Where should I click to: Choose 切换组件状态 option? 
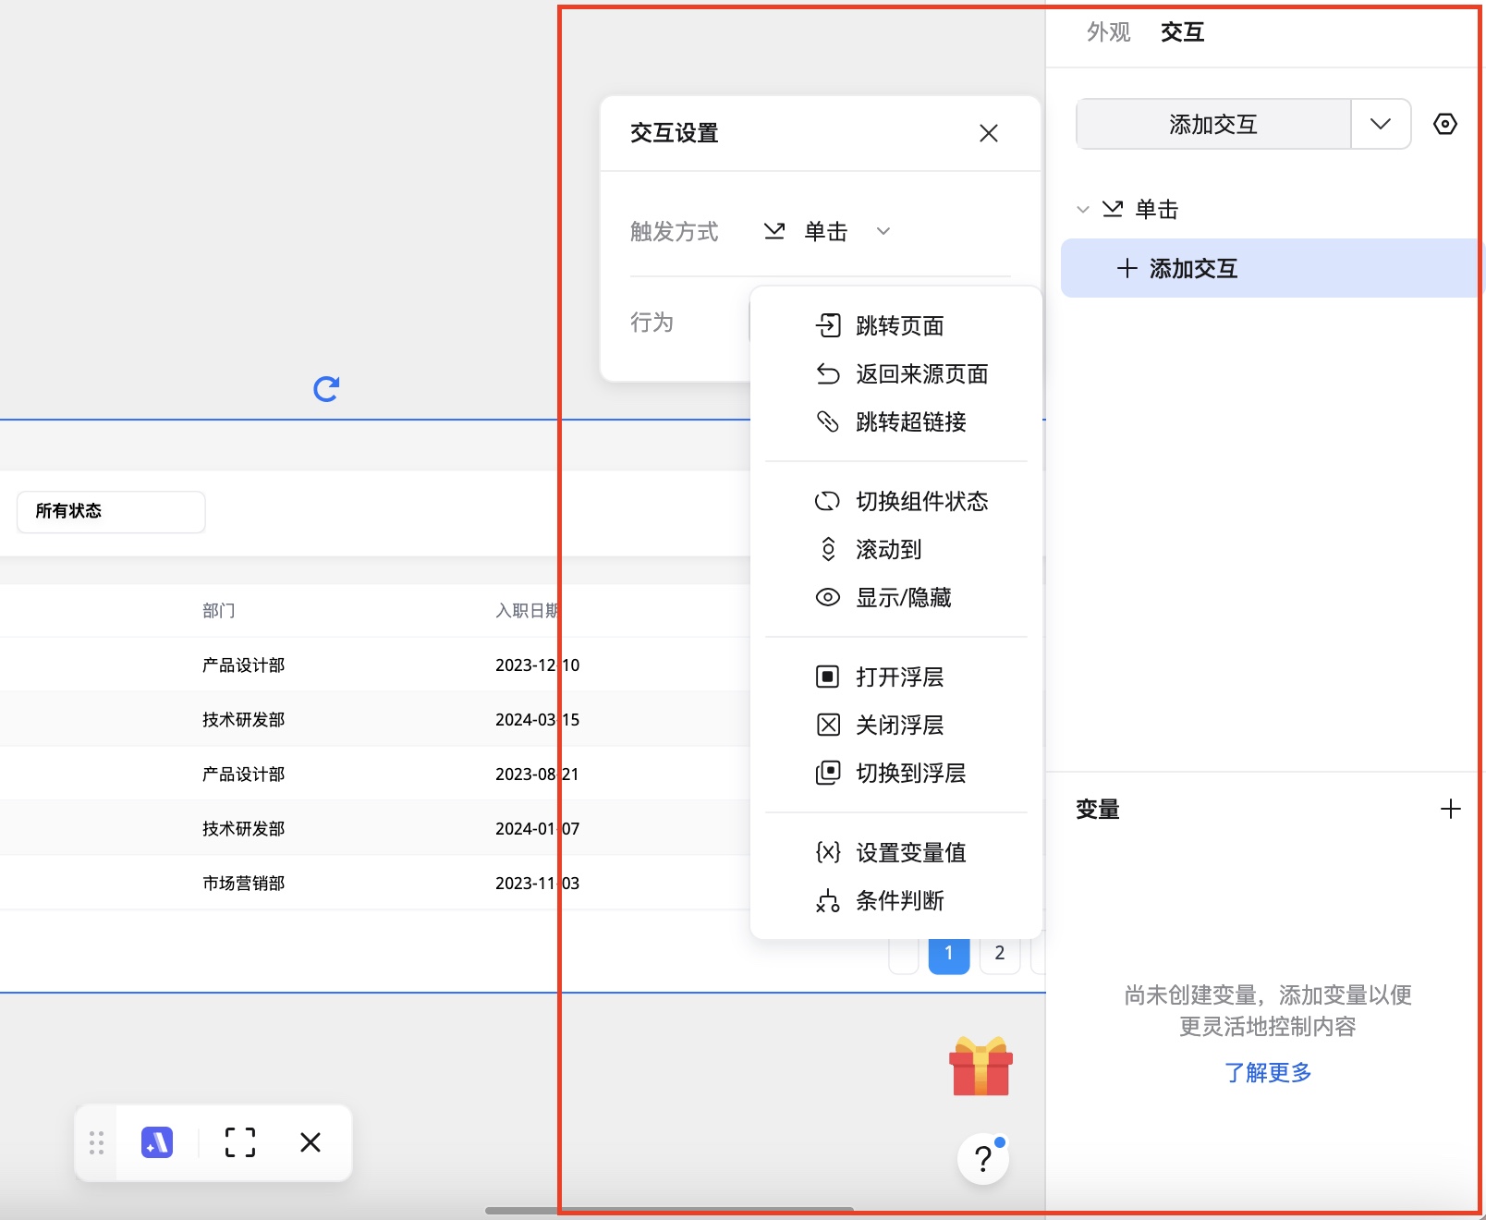coord(896,501)
